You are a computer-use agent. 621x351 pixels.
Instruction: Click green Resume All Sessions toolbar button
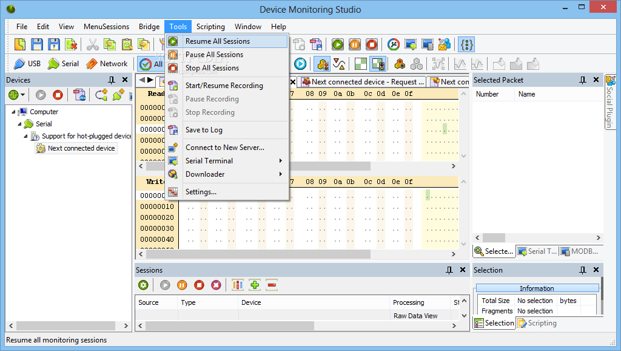pyautogui.click(x=337, y=44)
